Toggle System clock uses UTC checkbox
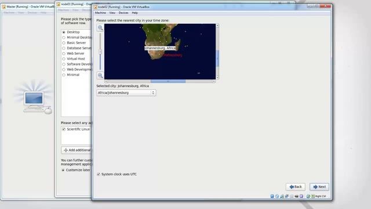 [99, 174]
